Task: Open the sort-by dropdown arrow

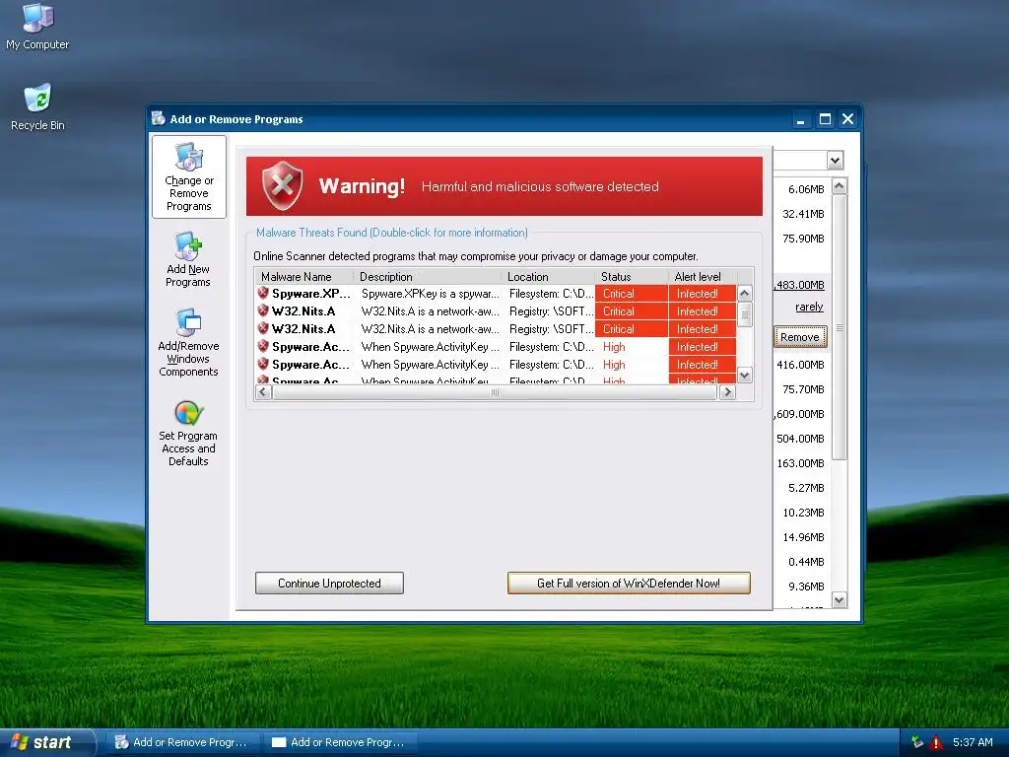Action: 836,161
